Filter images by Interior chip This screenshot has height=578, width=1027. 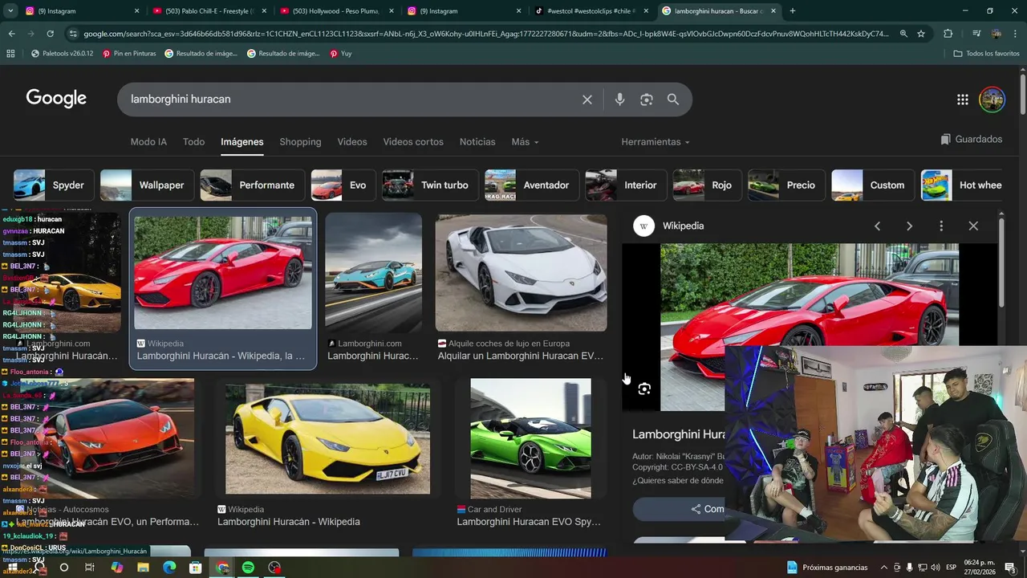point(626,185)
